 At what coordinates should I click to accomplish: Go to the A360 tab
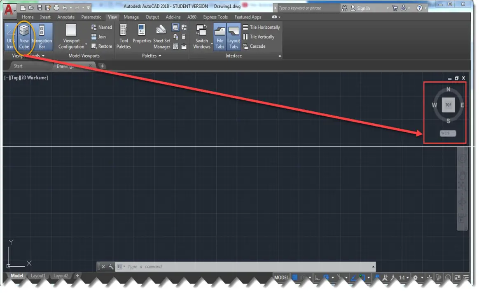(x=192, y=17)
